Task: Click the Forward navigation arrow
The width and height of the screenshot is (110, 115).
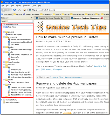Action: 8,10
